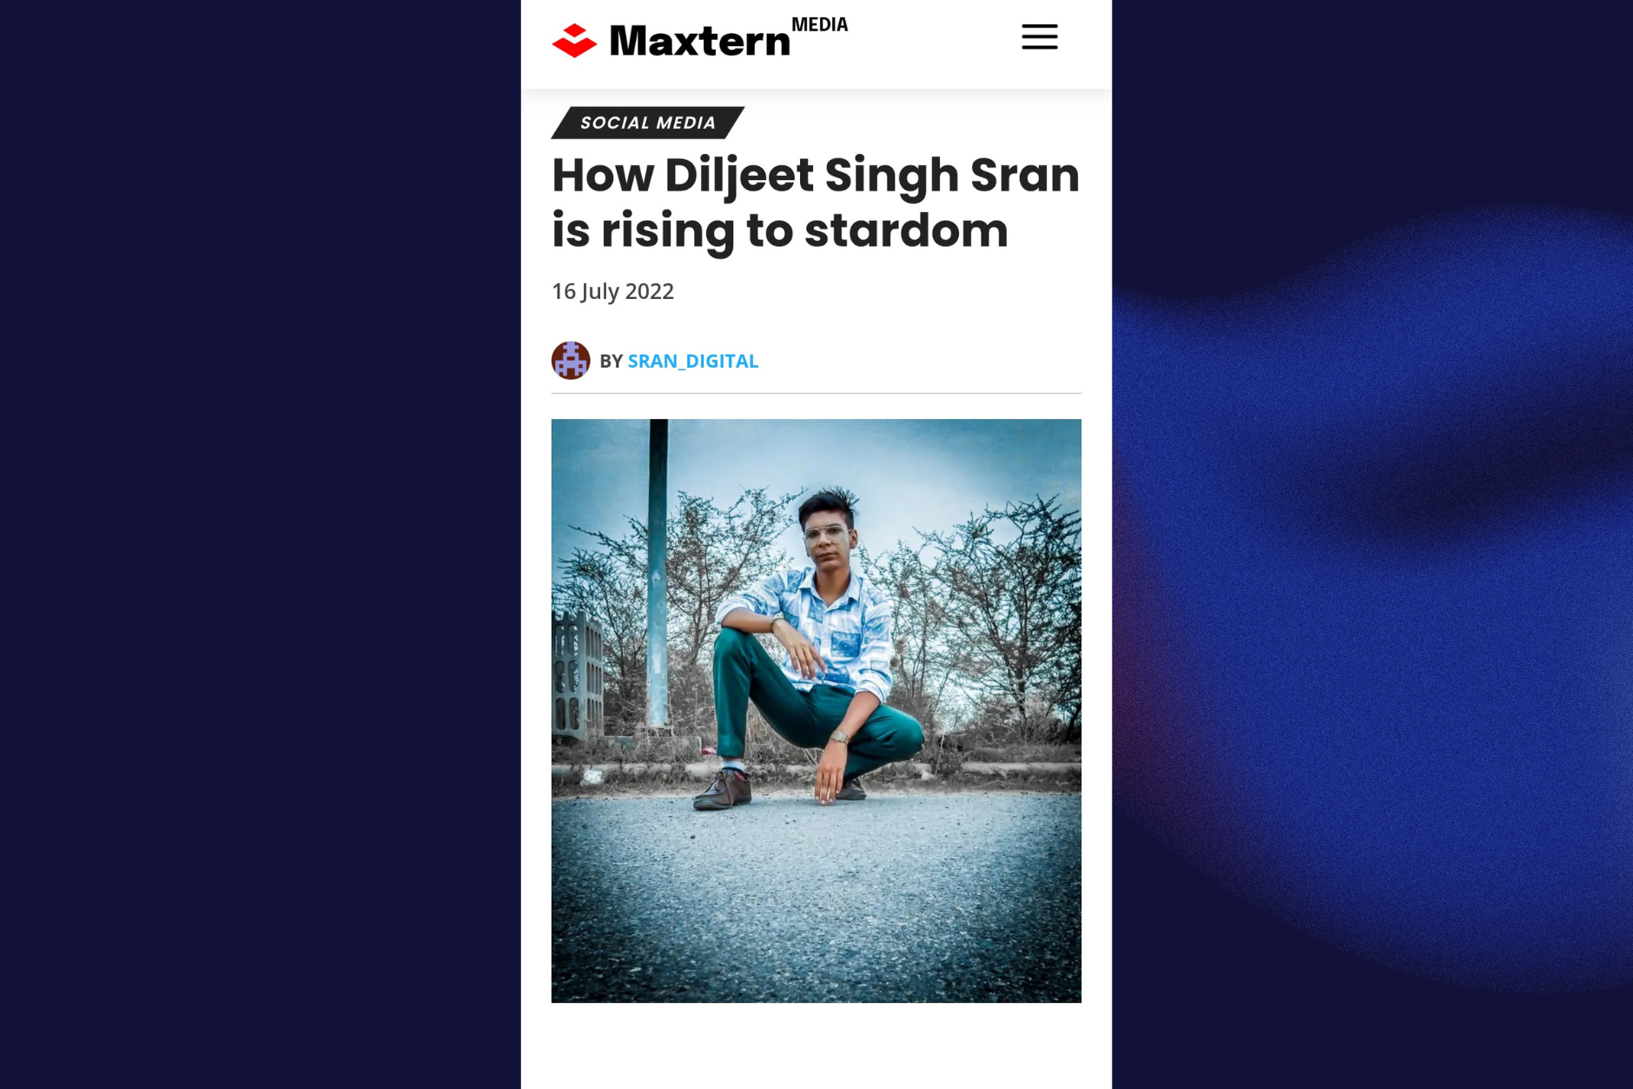Screen dimensions: 1633x1089
Task: Open the featured article photo
Action: (816, 711)
